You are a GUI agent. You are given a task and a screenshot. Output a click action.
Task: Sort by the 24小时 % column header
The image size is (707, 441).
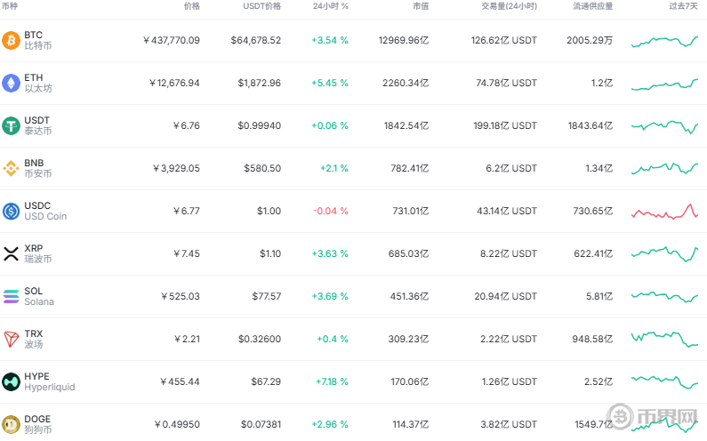click(x=331, y=6)
